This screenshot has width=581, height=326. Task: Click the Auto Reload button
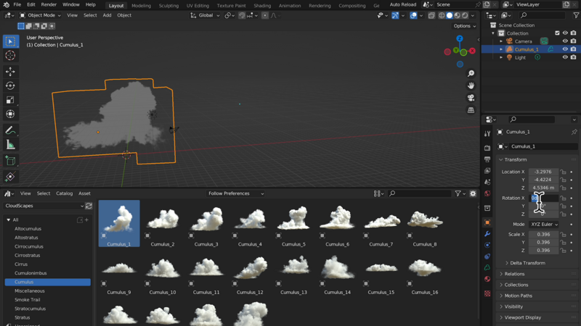[403, 5]
